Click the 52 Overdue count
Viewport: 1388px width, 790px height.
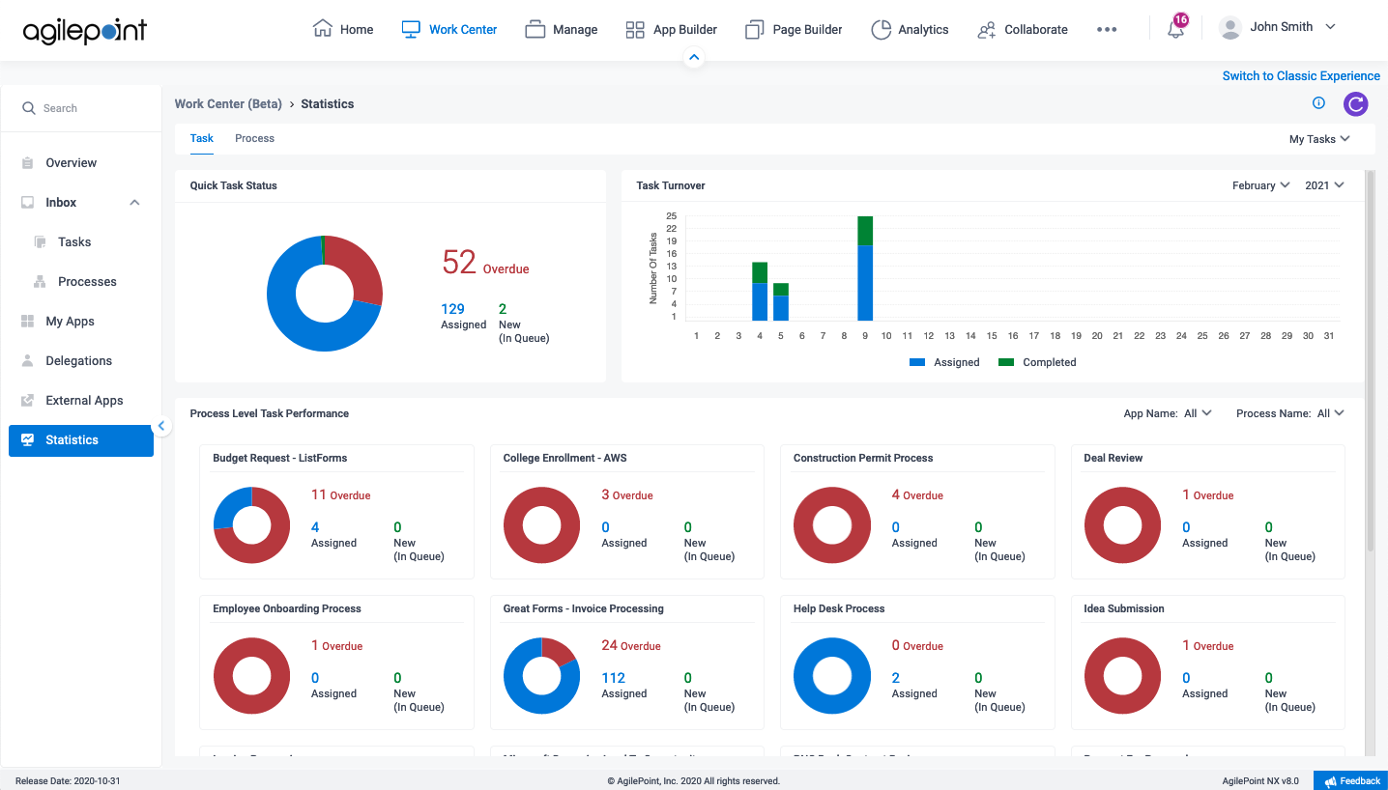click(x=485, y=263)
